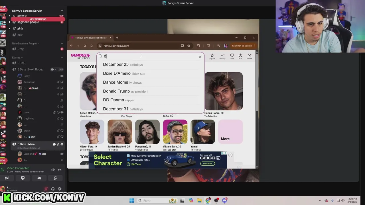This screenshot has width=365, height=205.
Task: Select the Dixie D'Amelio suggestion
Action: pos(151,73)
